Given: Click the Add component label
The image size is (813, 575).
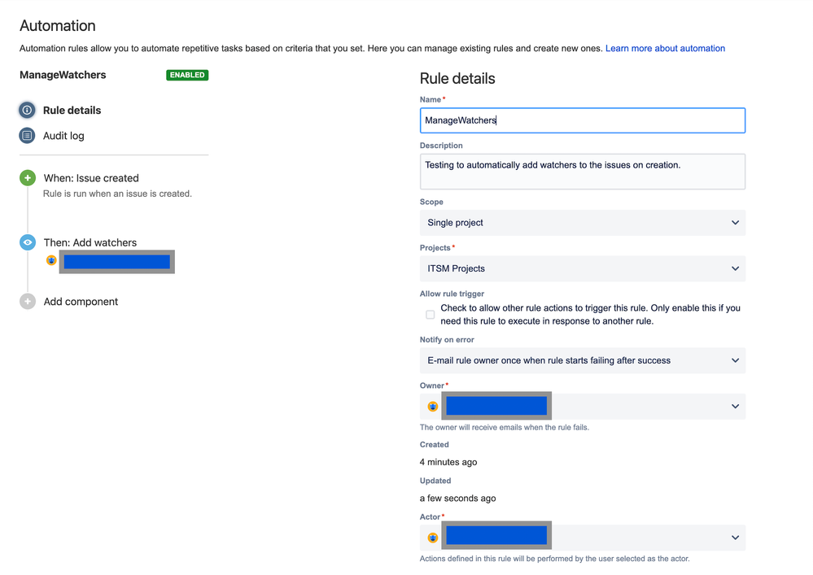Looking at the screenshot, I should (x=81, y=302).
